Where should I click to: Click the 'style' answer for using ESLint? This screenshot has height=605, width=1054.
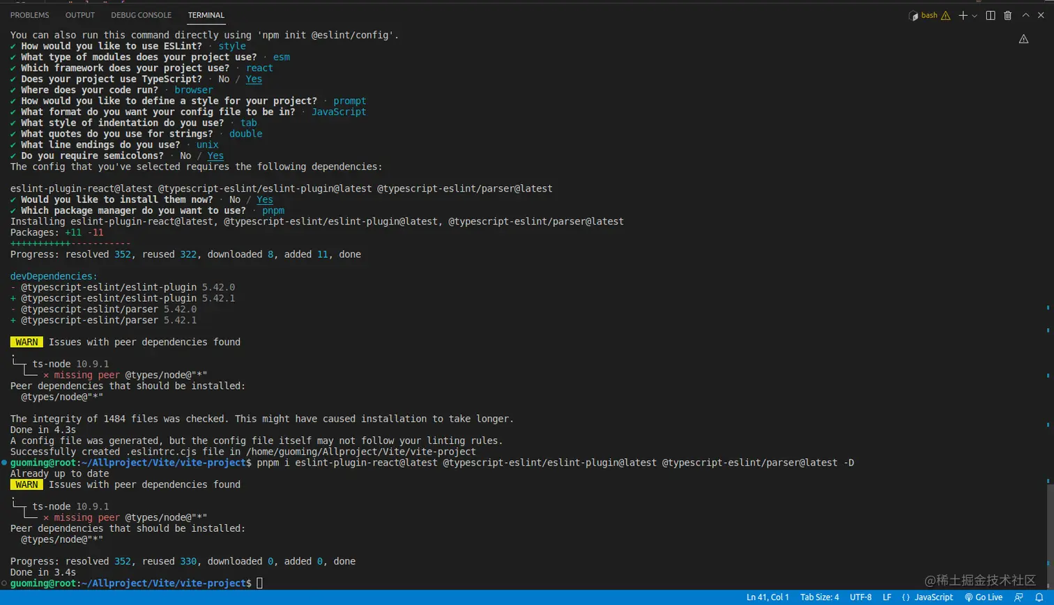(232, 47)
